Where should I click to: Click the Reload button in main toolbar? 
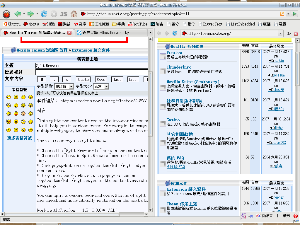tap(44, 14)
